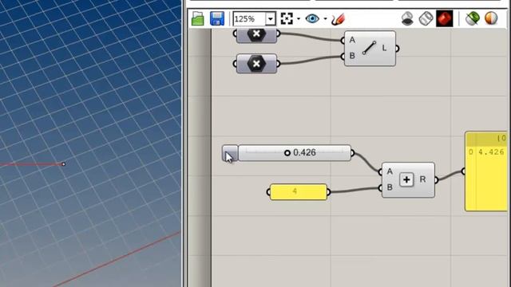The width and height of the screenshot is (511, 287).
Task: Select the Sketch pencil tool icon
Action: click(x=338, y=19)
